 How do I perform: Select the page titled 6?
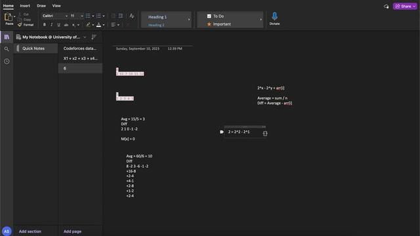80,68
